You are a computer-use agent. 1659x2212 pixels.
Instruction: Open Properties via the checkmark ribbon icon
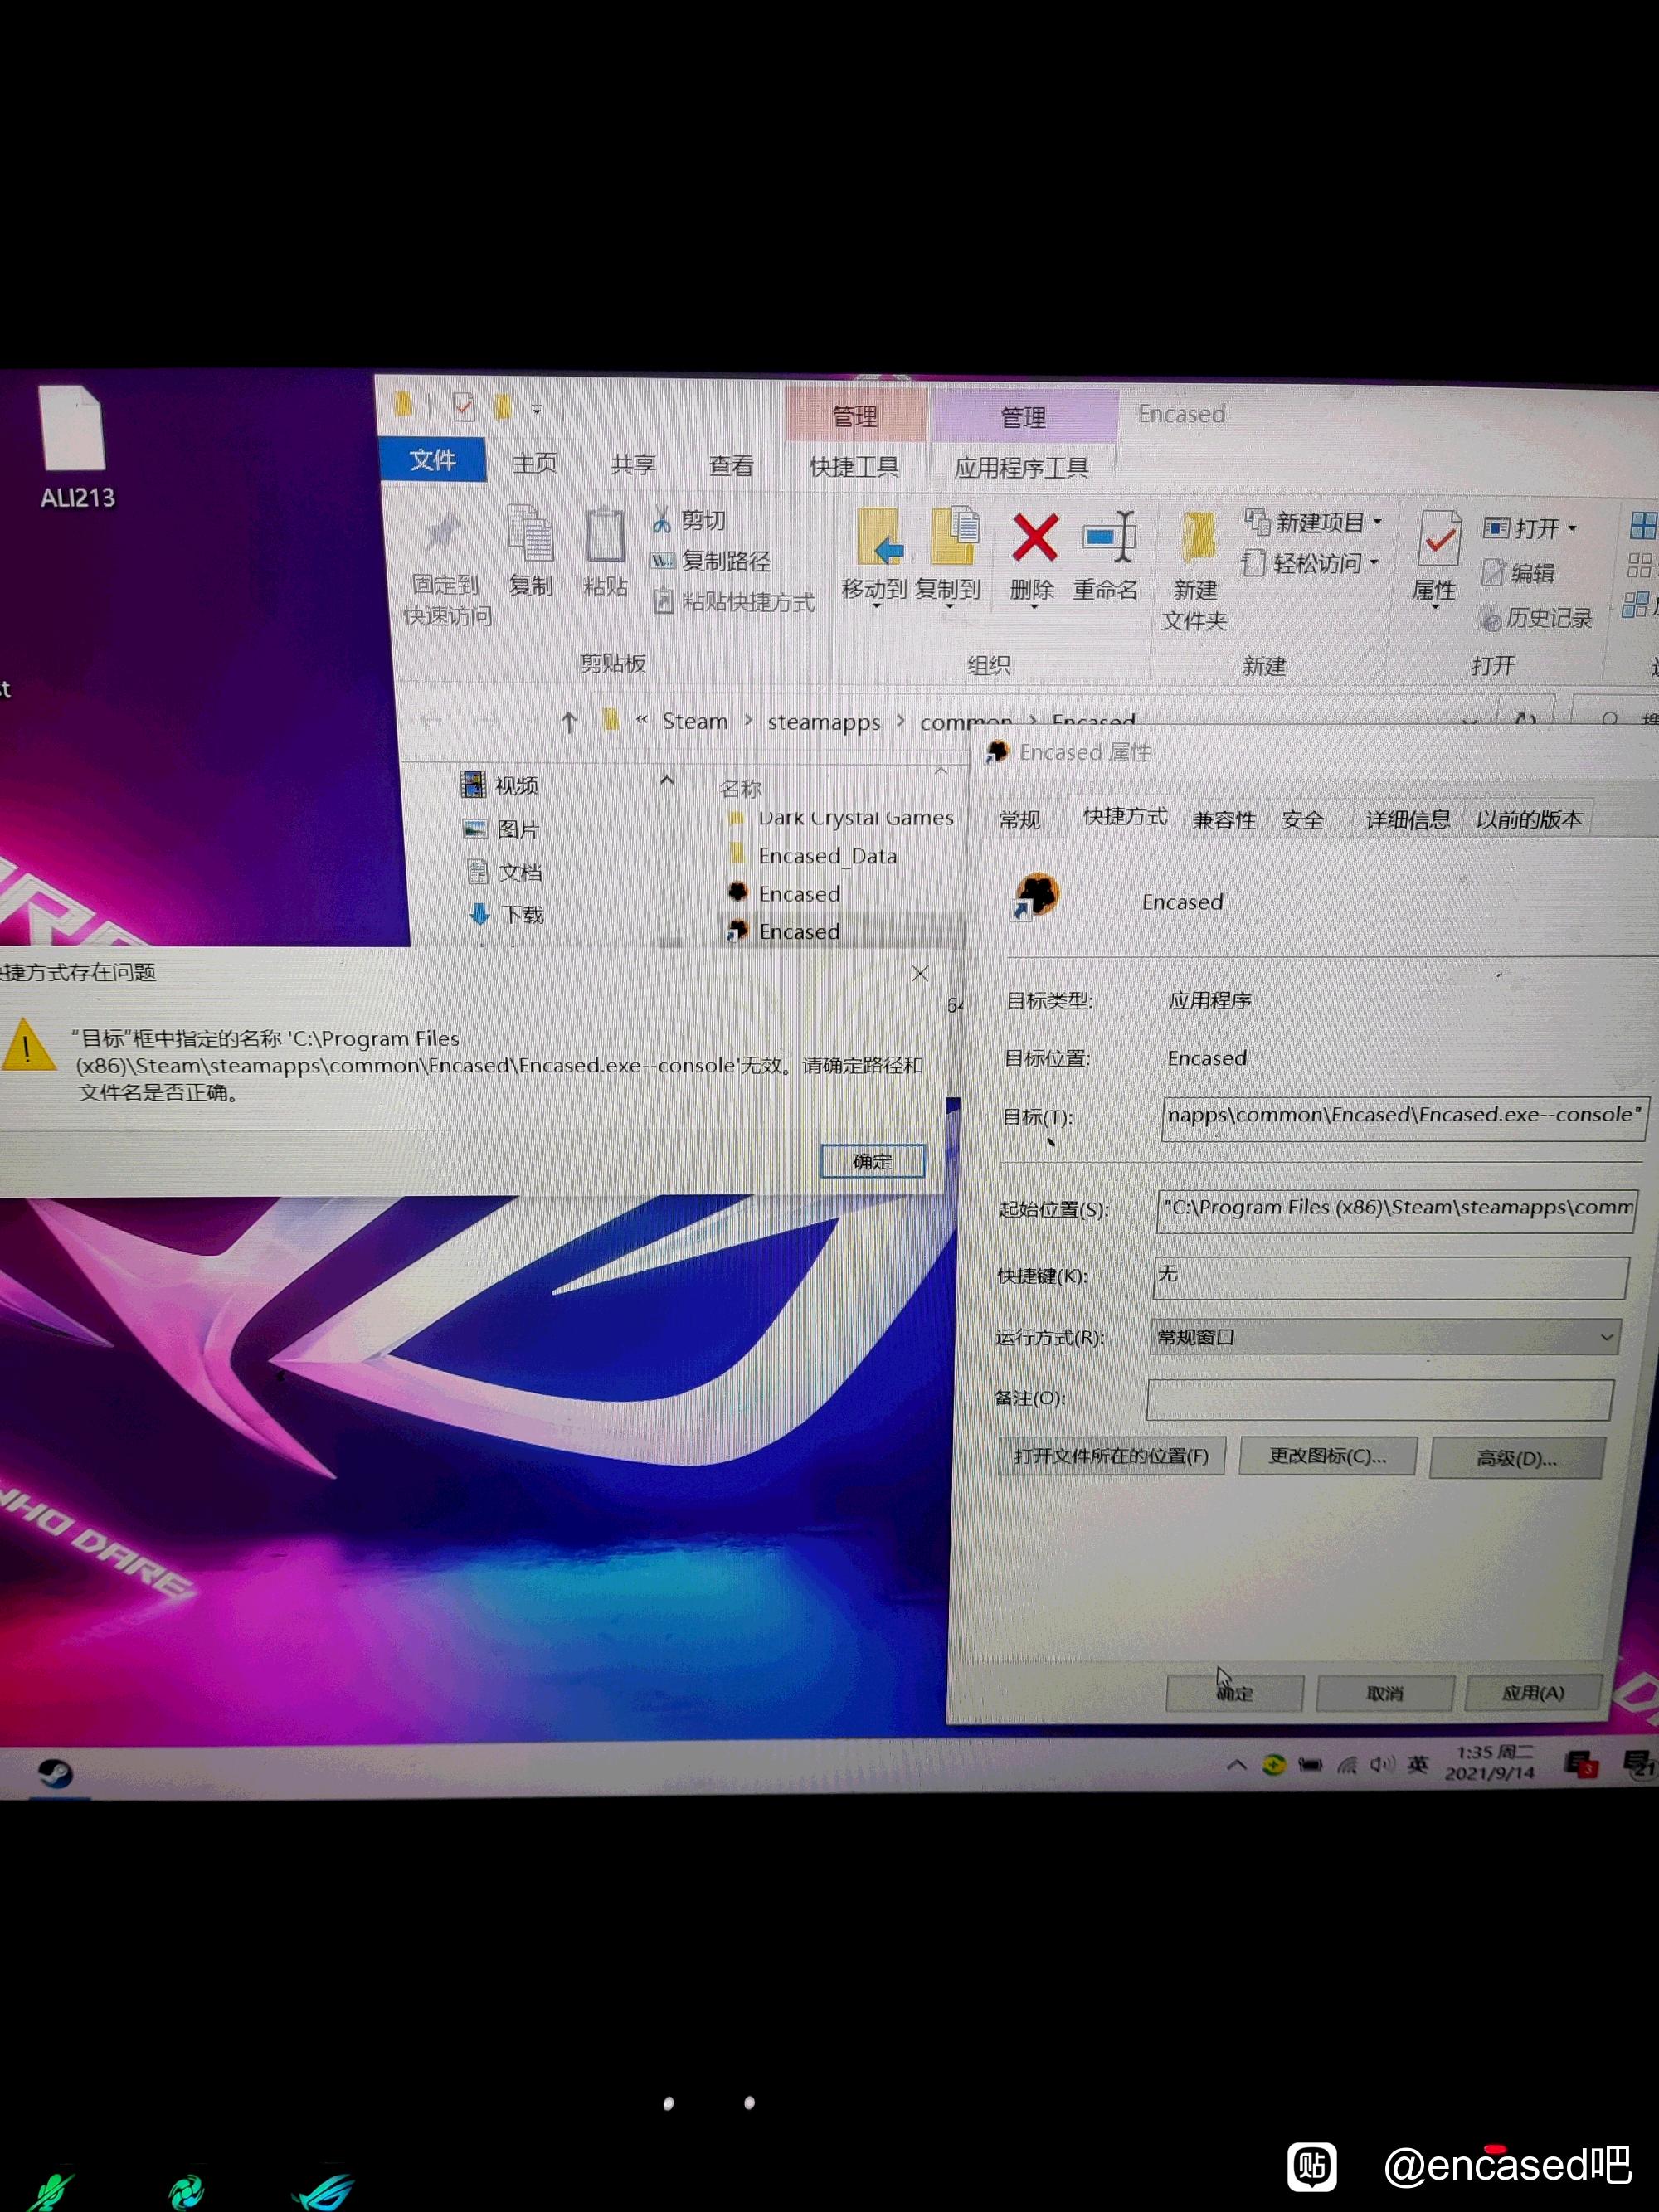click(1438, 540)
